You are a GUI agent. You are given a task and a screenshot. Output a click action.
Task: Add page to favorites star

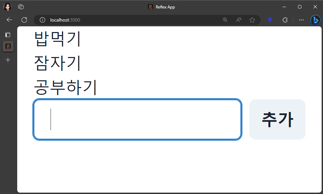pos(252,20)
